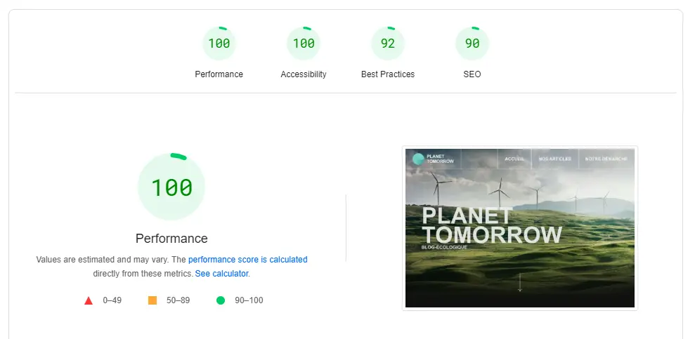
Task: Click the down arrow in page screenshot
Action: point(520,282)
